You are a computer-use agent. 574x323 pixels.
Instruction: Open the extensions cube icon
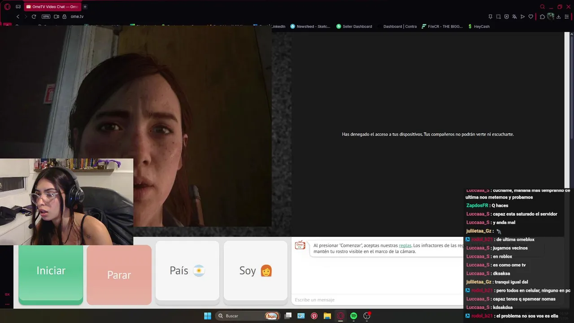click(542, 17)
